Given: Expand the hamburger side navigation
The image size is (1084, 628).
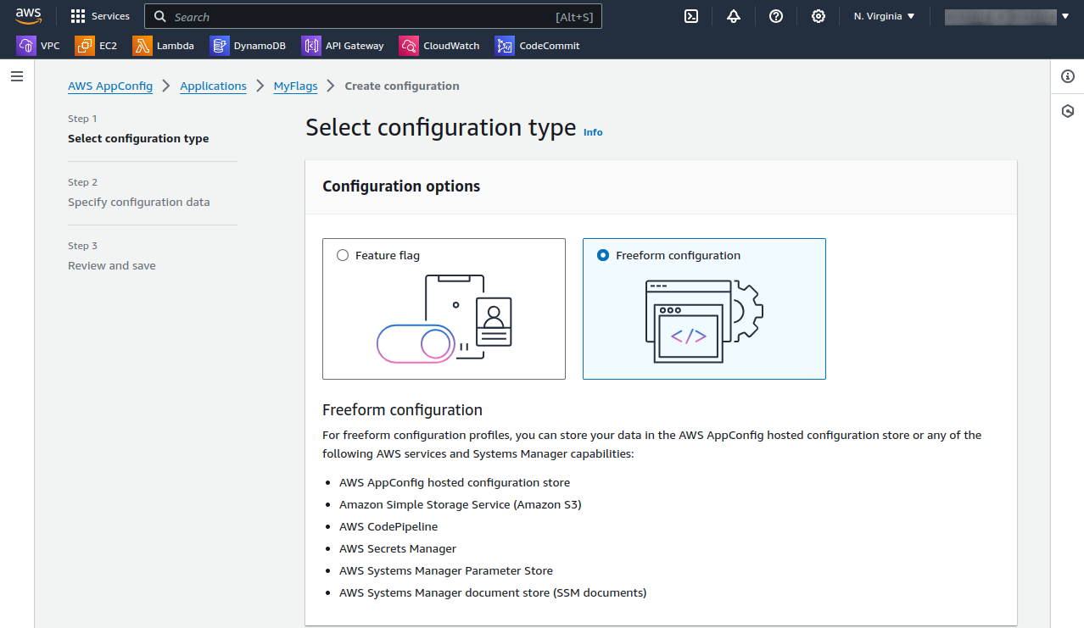Looking at the screenshot, I should coord(17,76).
